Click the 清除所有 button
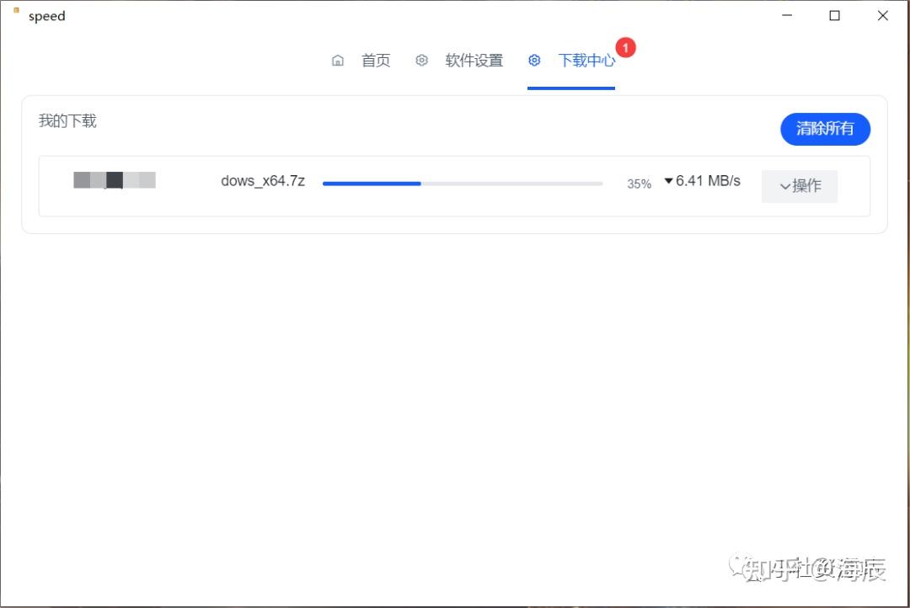Viewport: 910px width, 608px height. [x=825, y=129]
